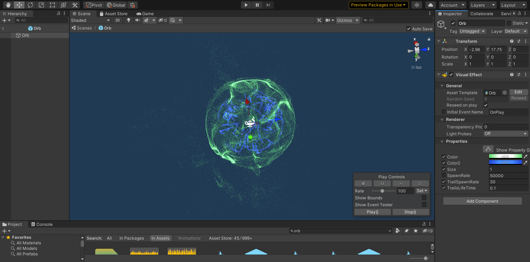Image resolution: width=530 pixels, height=262 pixels.
Task: Click the cloud services icon
Action: 430,5
